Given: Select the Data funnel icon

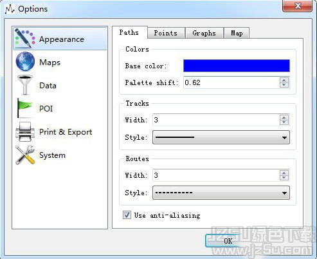Looking at the screenshot, I should click(x=25, y=85).
